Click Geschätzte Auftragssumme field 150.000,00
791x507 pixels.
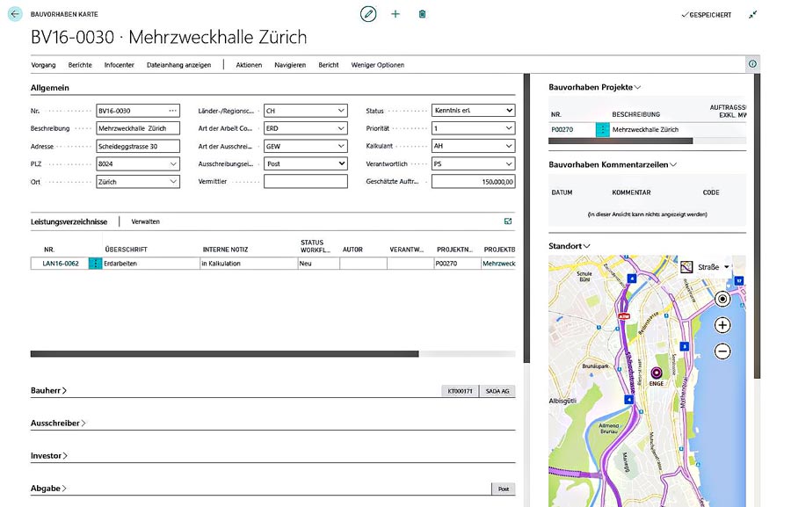point(473,182)
